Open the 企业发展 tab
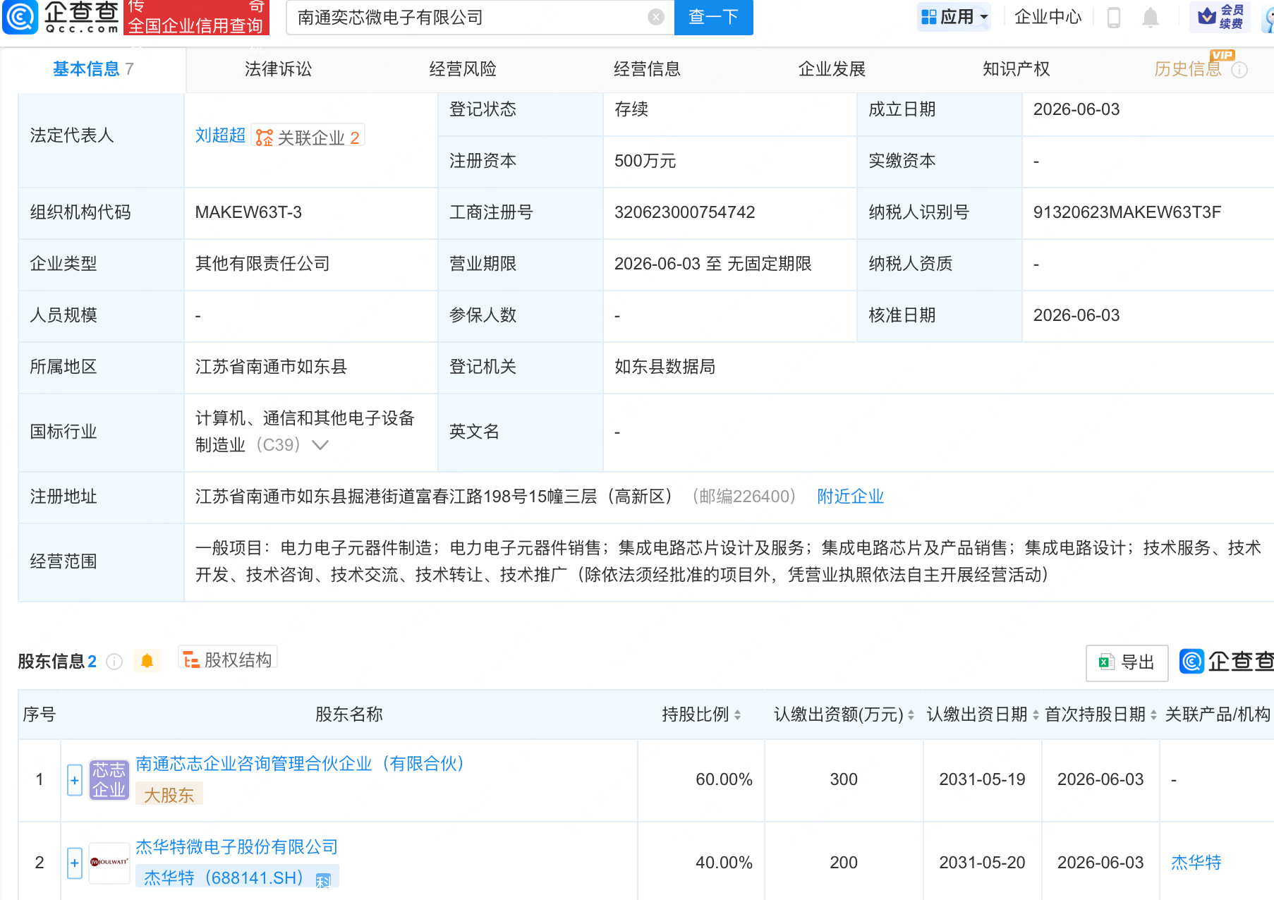Image resolution: width=1274 pixels, height=900 pixels. tap(832, 69)
